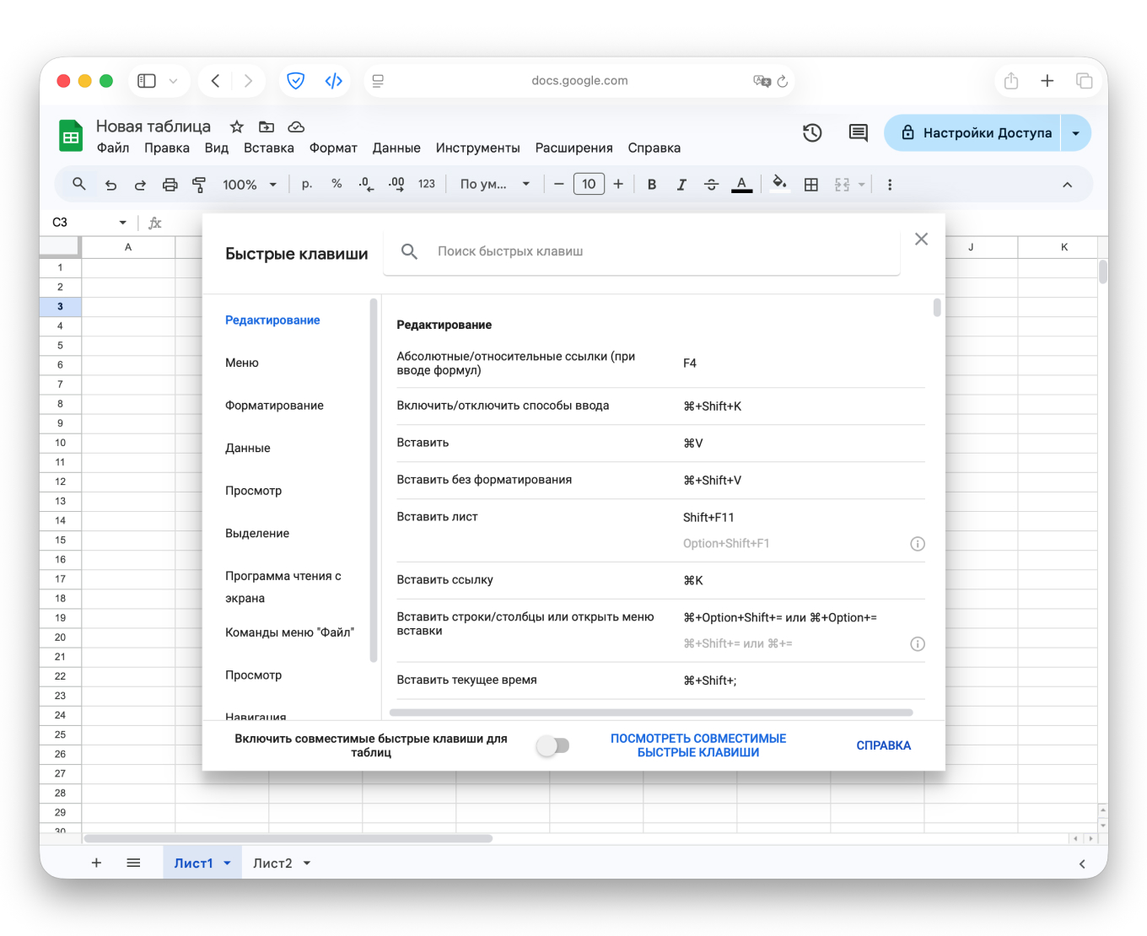1147x936 pixels.
Task: Click the СПРАВКА link in dialog
Action: click(x=883, y=745)
